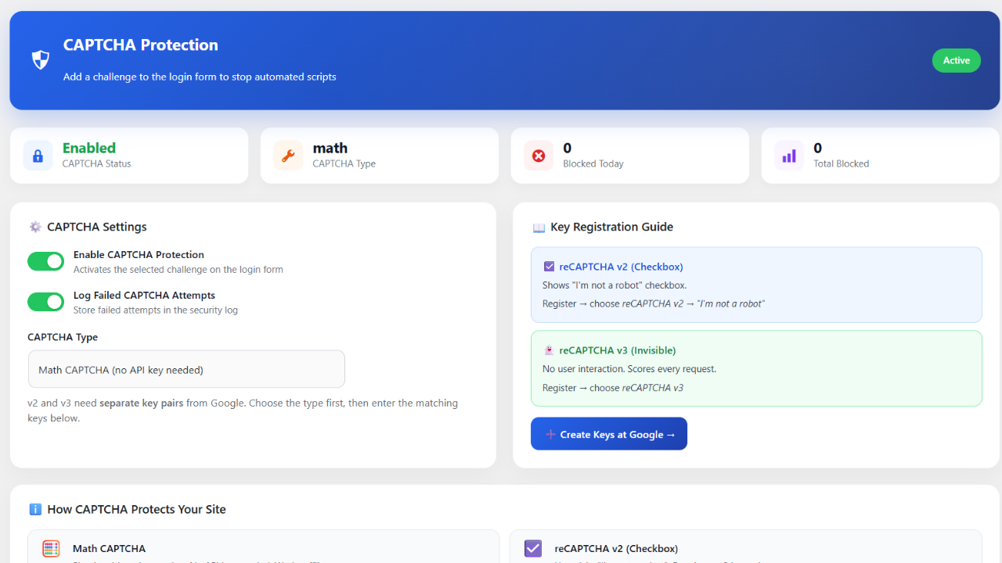1002x563 pixels.
Task: Click the "CAPTCHA Status" card label
Action: (x=97, y=164)
